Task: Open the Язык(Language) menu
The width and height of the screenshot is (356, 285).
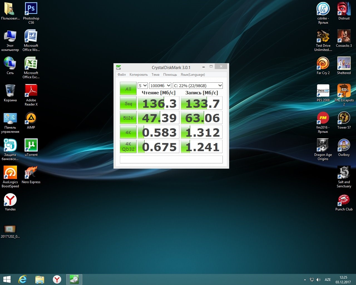Action: tap(193, 75)
